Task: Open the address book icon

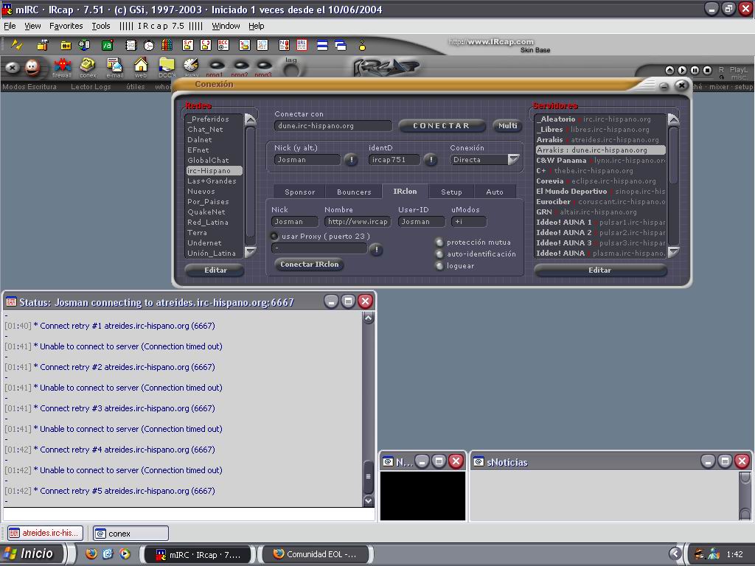Action: click(167, 45)
